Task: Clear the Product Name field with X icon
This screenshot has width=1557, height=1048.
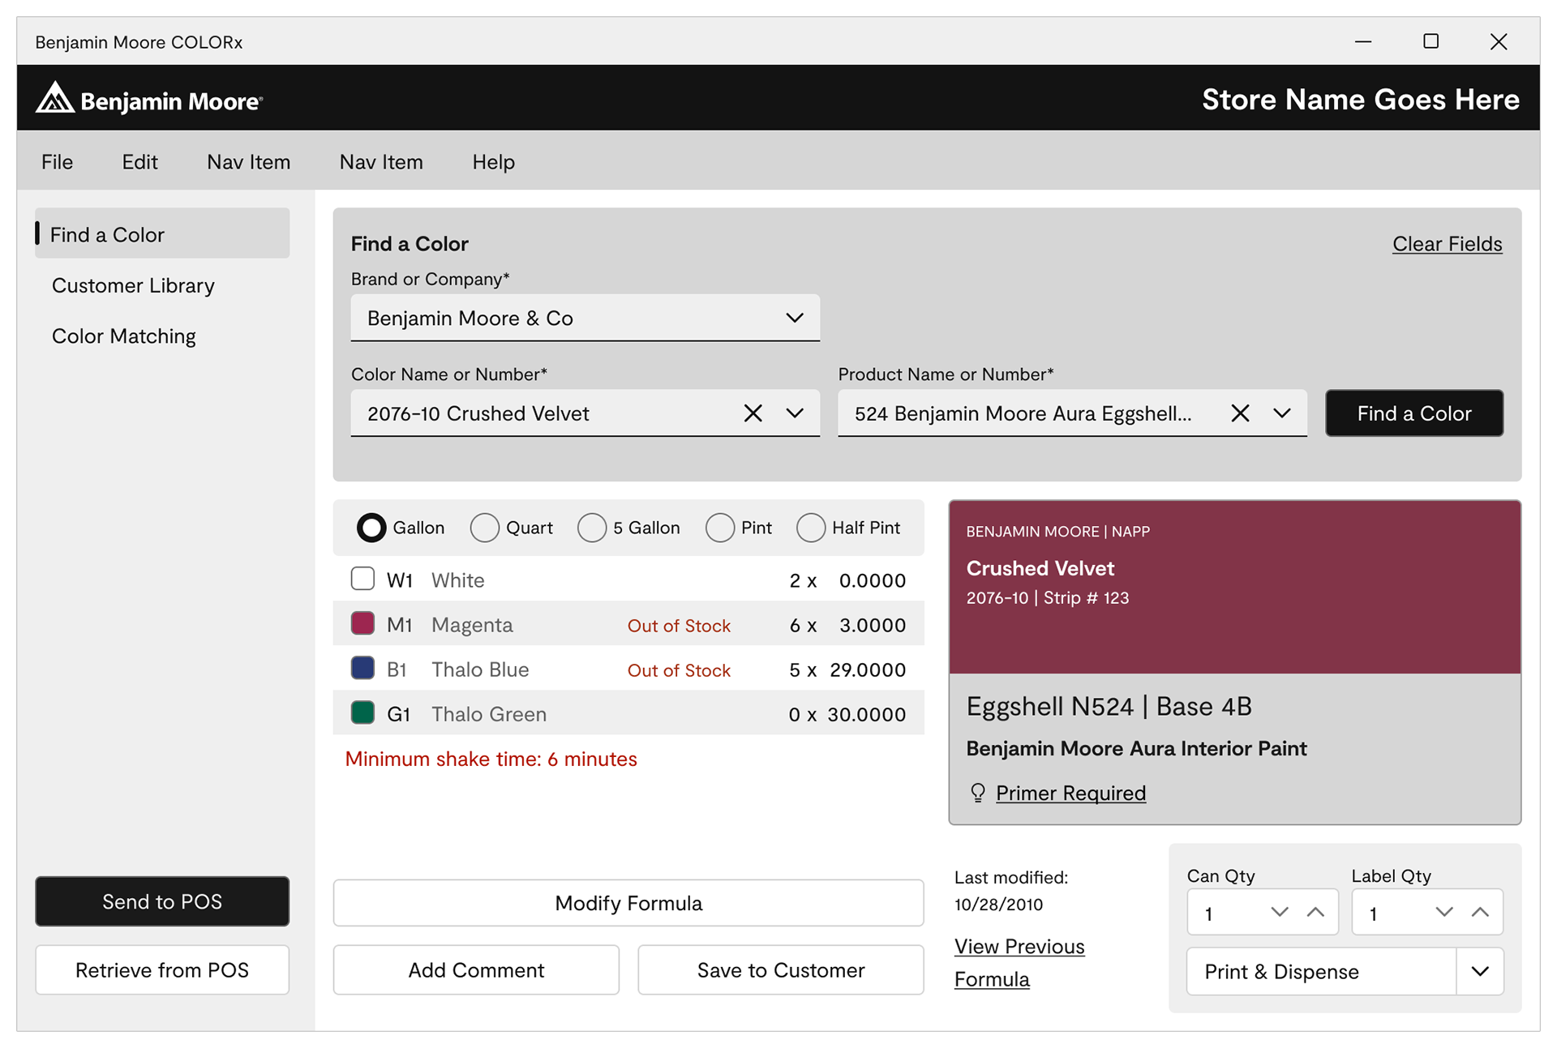Action: (x=1239, y=413)
